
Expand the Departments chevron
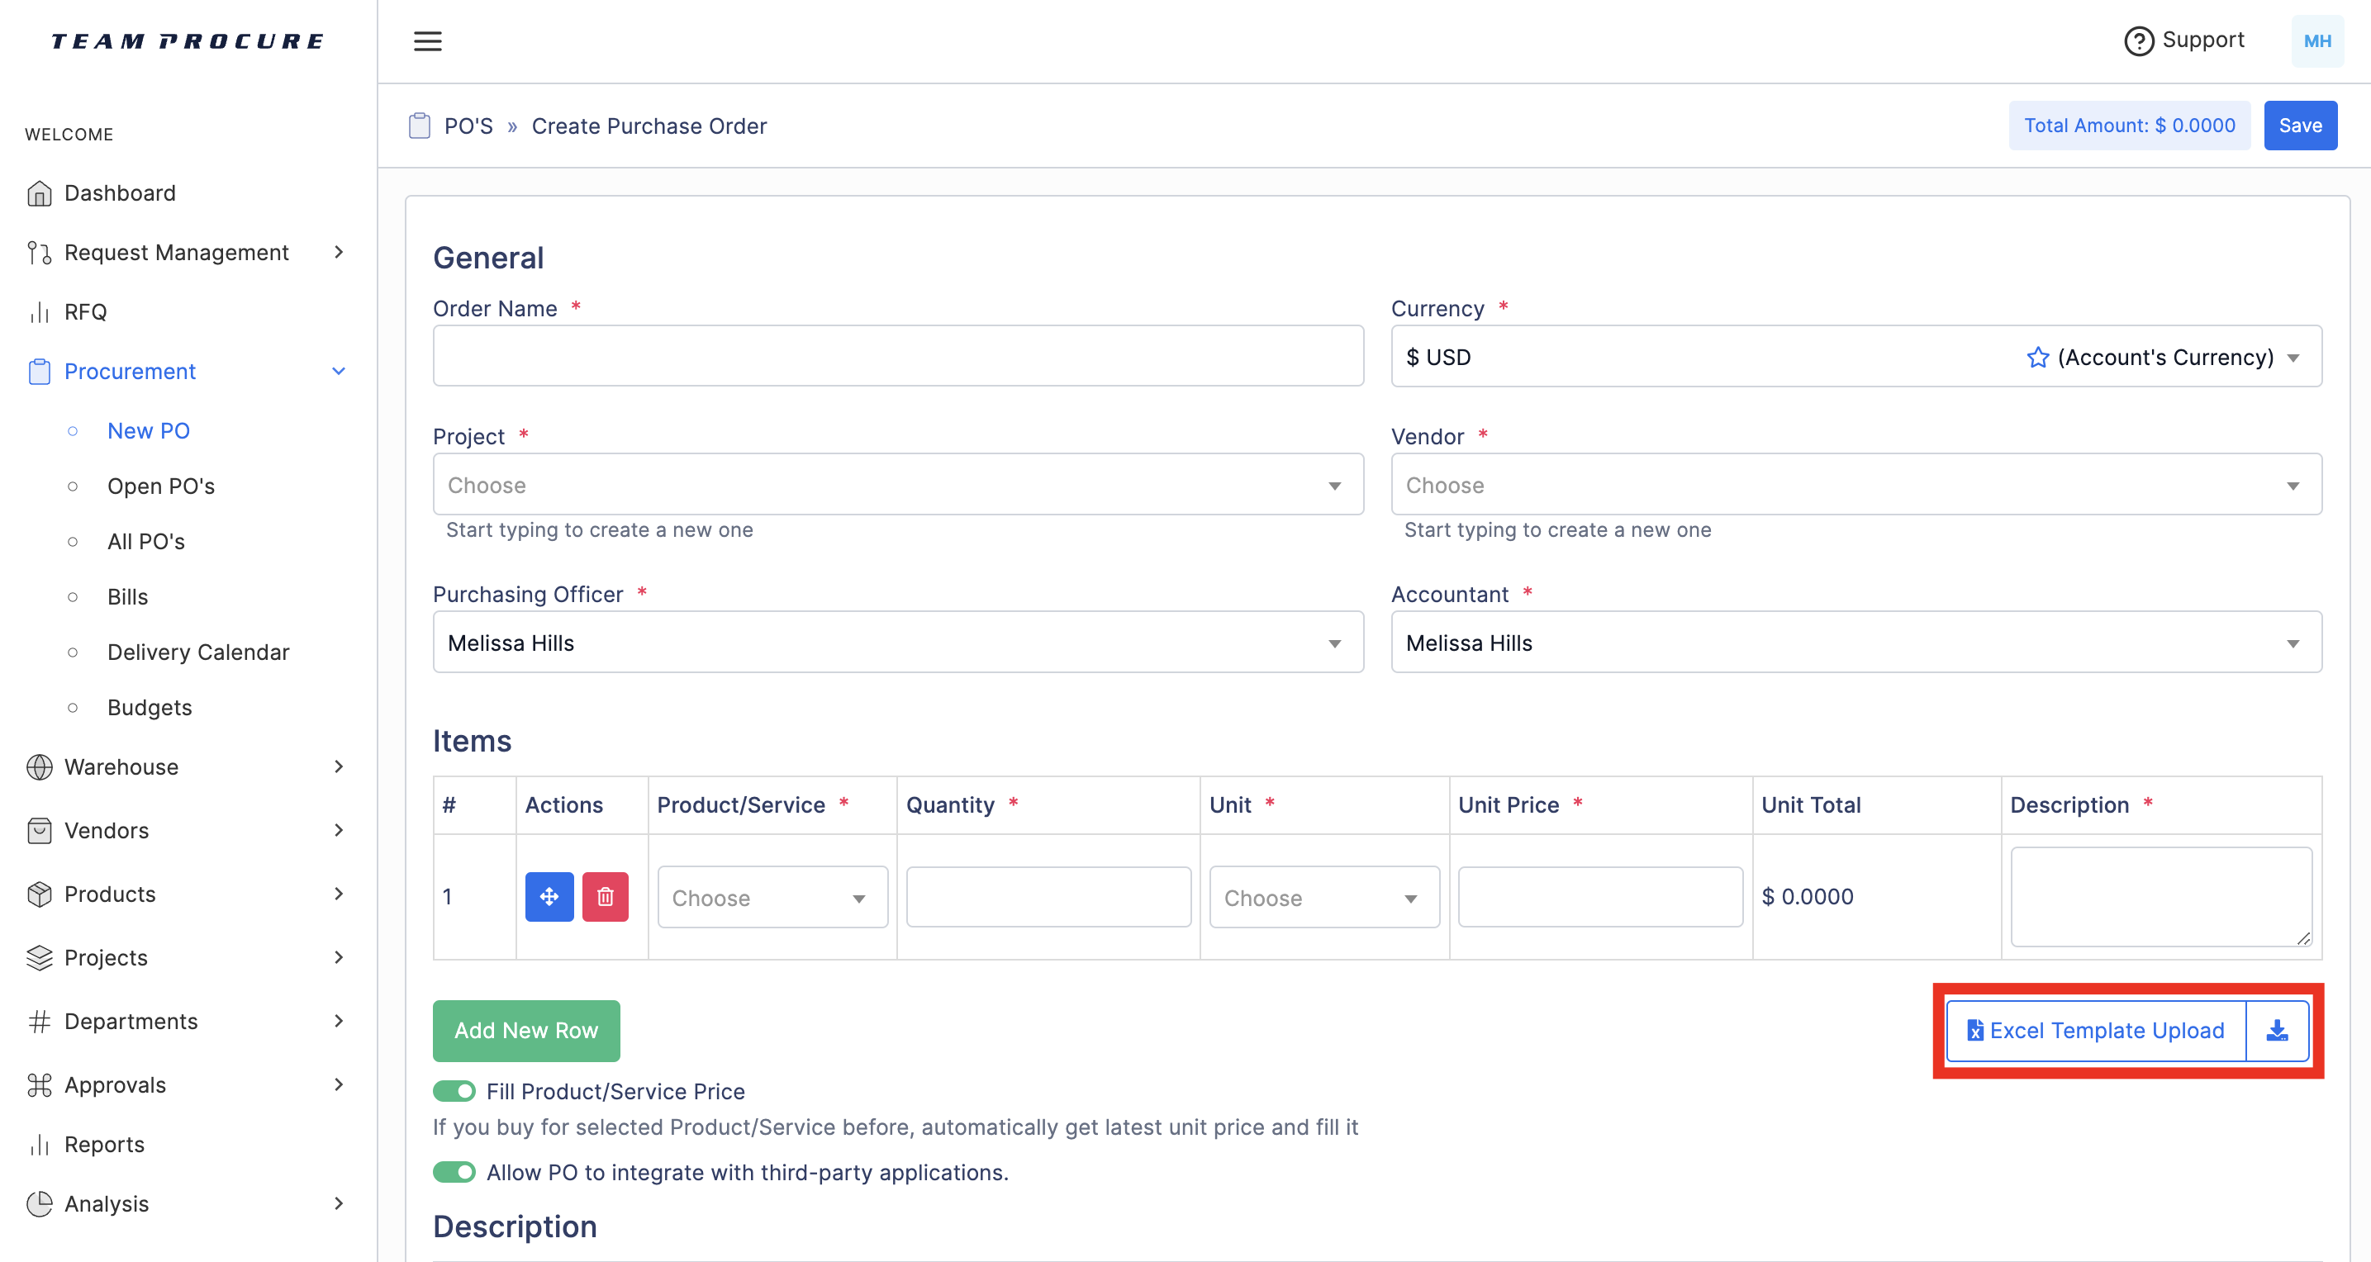[x=339, y=1022]
